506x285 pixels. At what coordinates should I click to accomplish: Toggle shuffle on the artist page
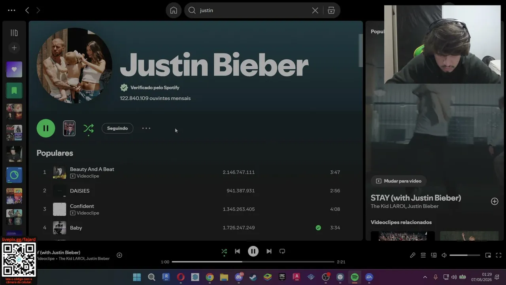89,128
